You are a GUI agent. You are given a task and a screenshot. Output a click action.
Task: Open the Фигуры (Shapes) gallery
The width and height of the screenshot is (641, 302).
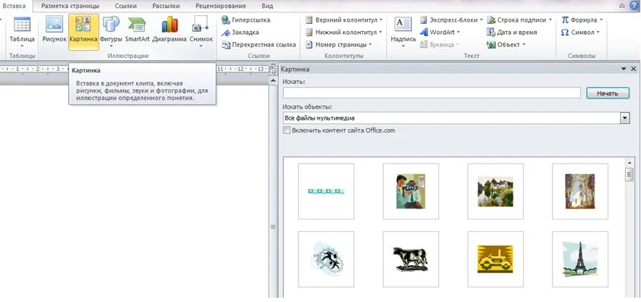(112, 29)
